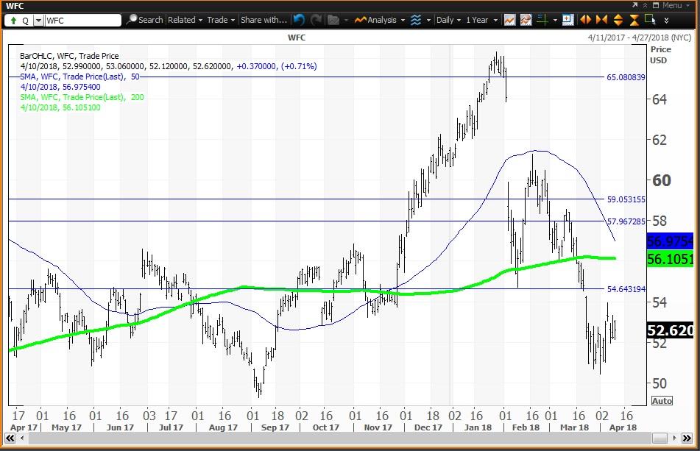Click the 59.053155 horizontal line label
700x451 pixels.
click(626, 199)
